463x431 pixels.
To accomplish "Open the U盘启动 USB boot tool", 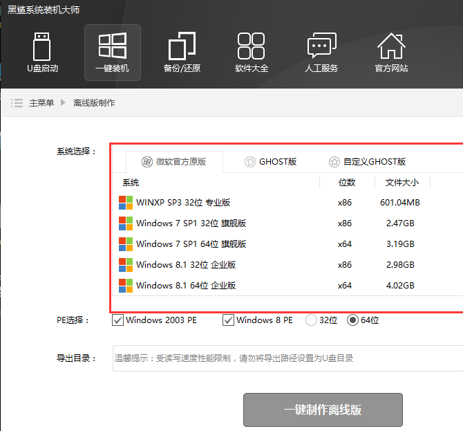I will tap(42, 53).
